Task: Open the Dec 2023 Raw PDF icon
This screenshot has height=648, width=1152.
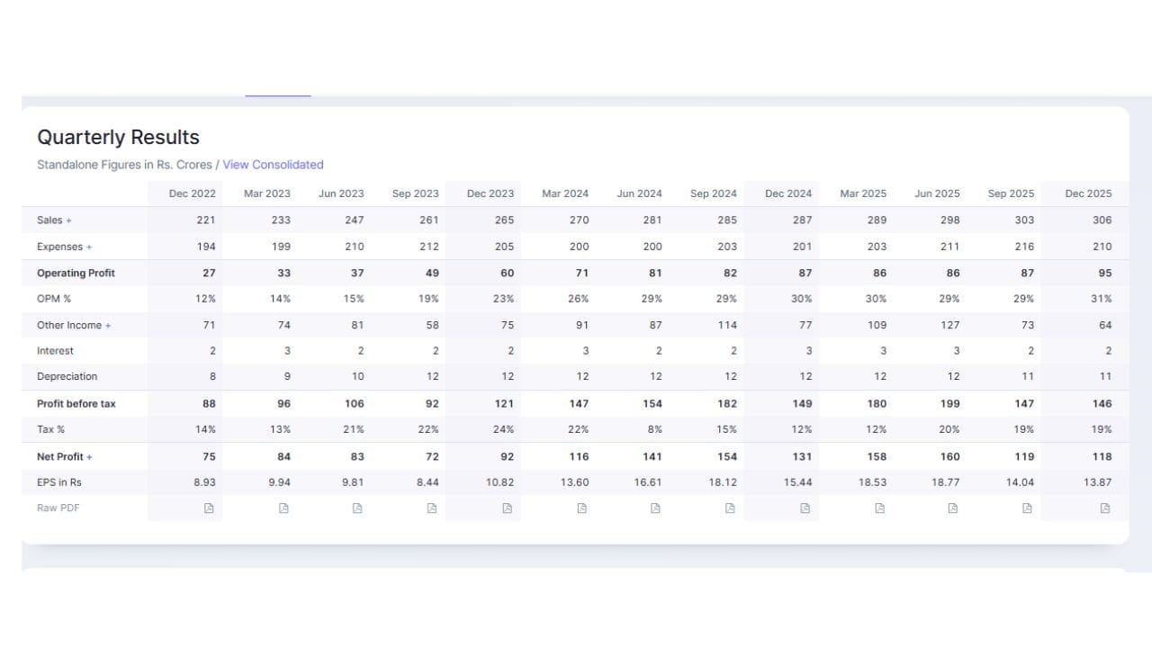Action: [x=507, y=508]
